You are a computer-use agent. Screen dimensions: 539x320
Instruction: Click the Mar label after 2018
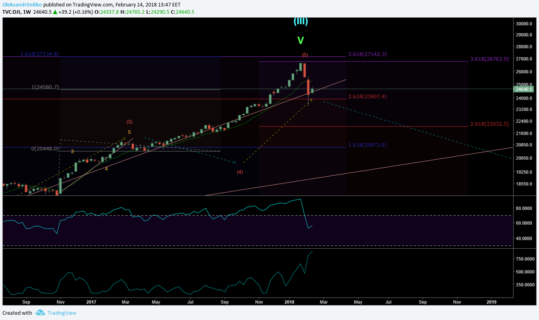[x=323, y=301]
